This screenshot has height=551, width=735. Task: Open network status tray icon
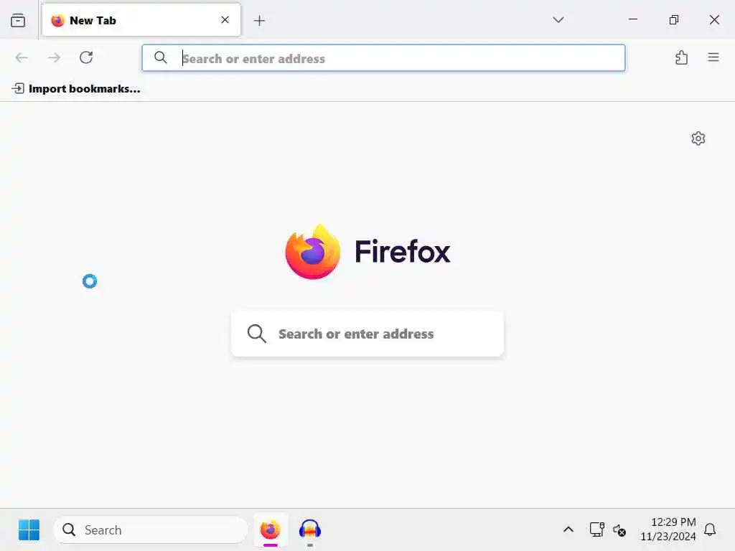(596, 530)
